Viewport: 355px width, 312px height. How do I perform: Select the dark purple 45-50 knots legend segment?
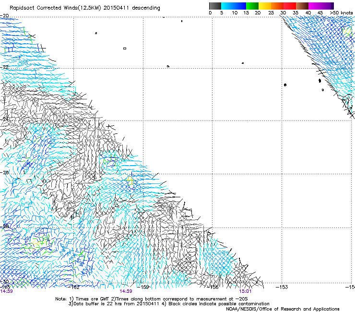click(327, 6)
